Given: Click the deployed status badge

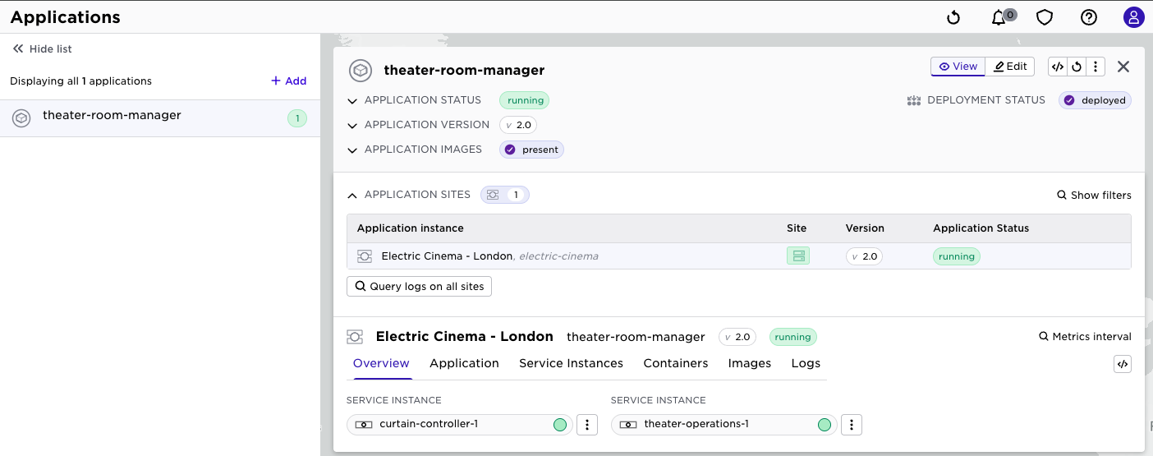Looking at the screenshot, I should pos(1095,100).
